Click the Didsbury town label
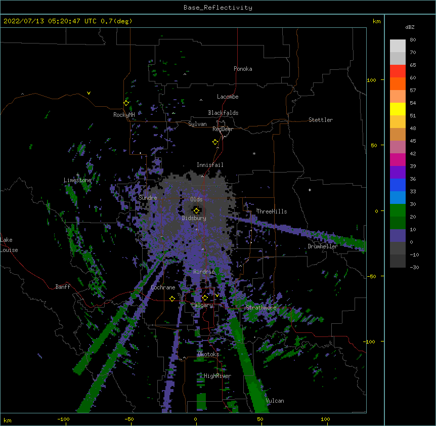Screen dimensions: 436x426 click(194, 218)
